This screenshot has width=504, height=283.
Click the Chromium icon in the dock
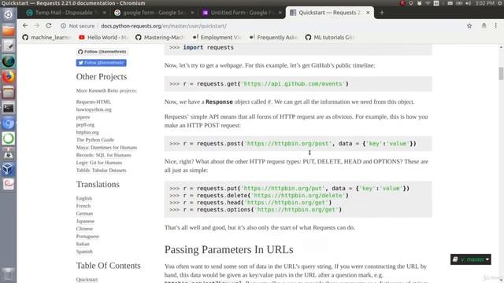(9, 123)
